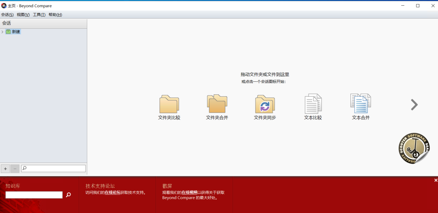
Task: Close the red tips panel
Action: tap(436, 180)
